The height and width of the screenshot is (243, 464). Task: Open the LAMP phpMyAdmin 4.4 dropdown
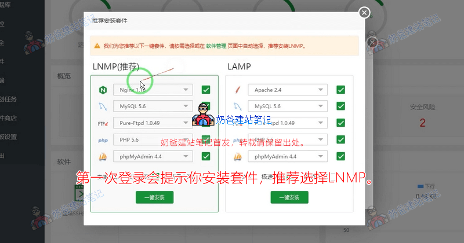tap(288, 156)
